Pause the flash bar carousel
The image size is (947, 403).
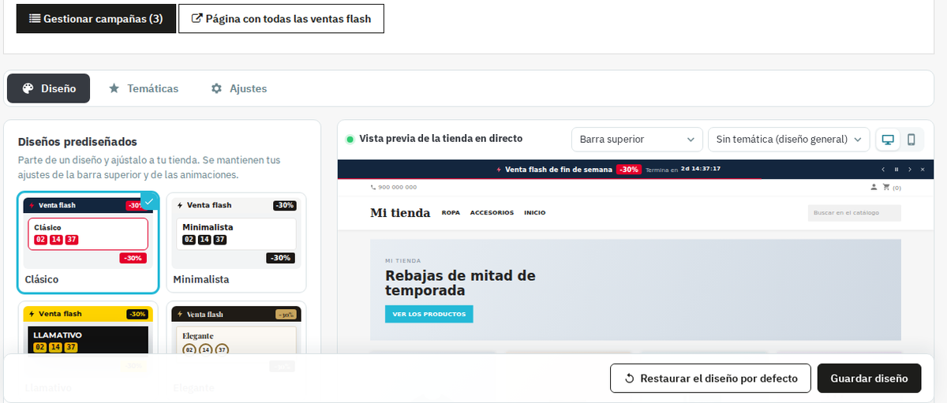[x=896, y=169]
